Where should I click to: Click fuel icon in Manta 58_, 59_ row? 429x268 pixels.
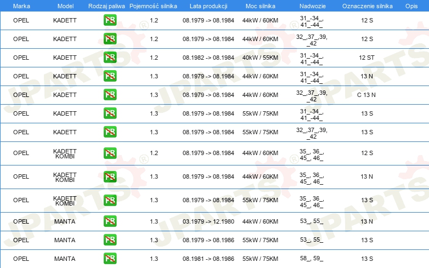coord(110,259)
